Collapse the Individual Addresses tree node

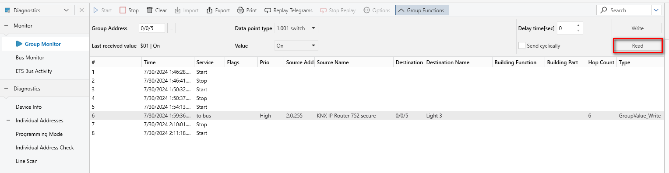8,121
